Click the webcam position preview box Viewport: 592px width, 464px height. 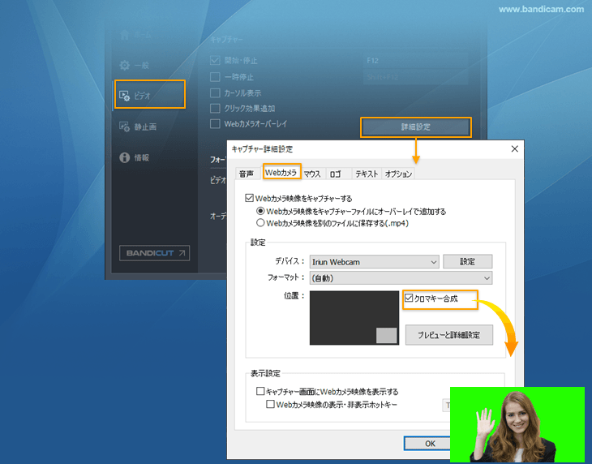[x=354, y=317]
